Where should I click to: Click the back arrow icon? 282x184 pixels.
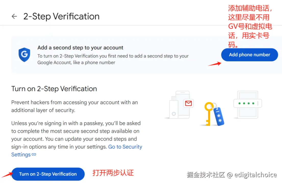tap(14, 16)
